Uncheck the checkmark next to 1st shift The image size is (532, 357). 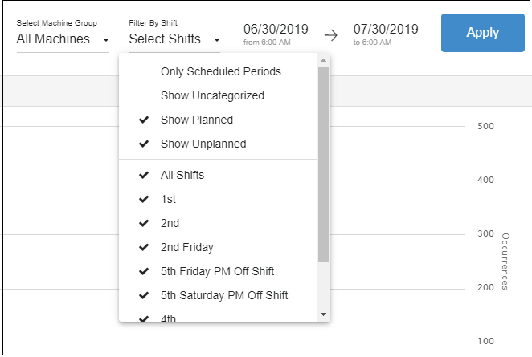144,199
